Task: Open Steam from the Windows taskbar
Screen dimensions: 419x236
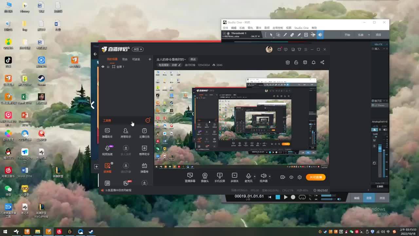Action: (x=91, y=232)
